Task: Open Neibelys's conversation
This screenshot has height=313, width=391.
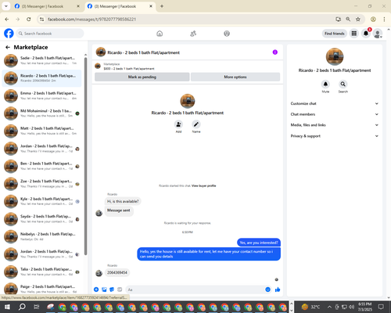Action: pos(41,236)
